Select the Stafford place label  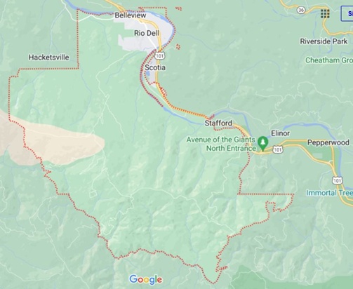(x=218, y=123)
